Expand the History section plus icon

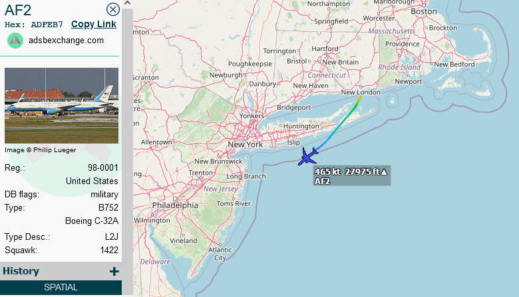114,272
